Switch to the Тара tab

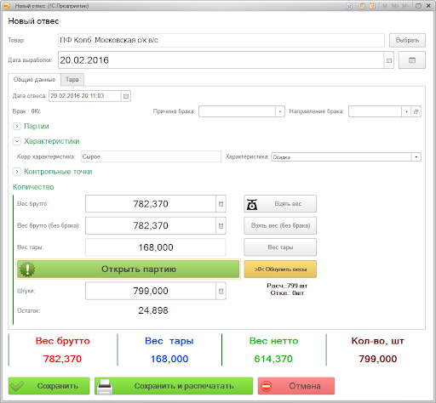point(72,80)
